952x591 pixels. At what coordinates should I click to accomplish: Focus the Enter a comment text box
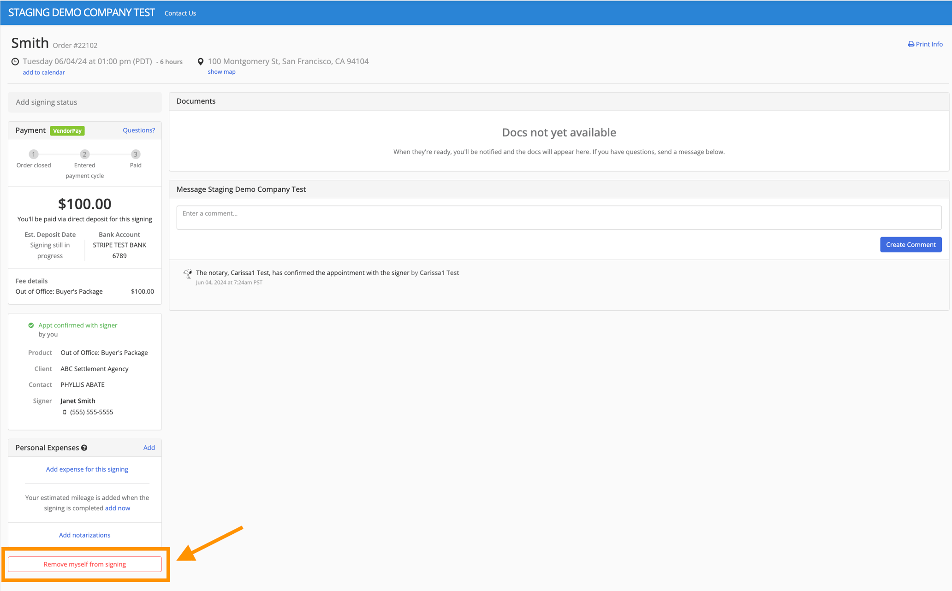(559, 218)
